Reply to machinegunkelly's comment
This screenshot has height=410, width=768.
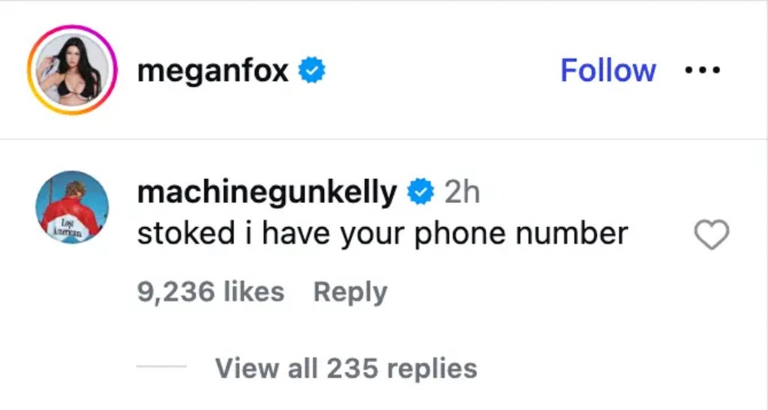pyautogui.click(x=350, y=292)
